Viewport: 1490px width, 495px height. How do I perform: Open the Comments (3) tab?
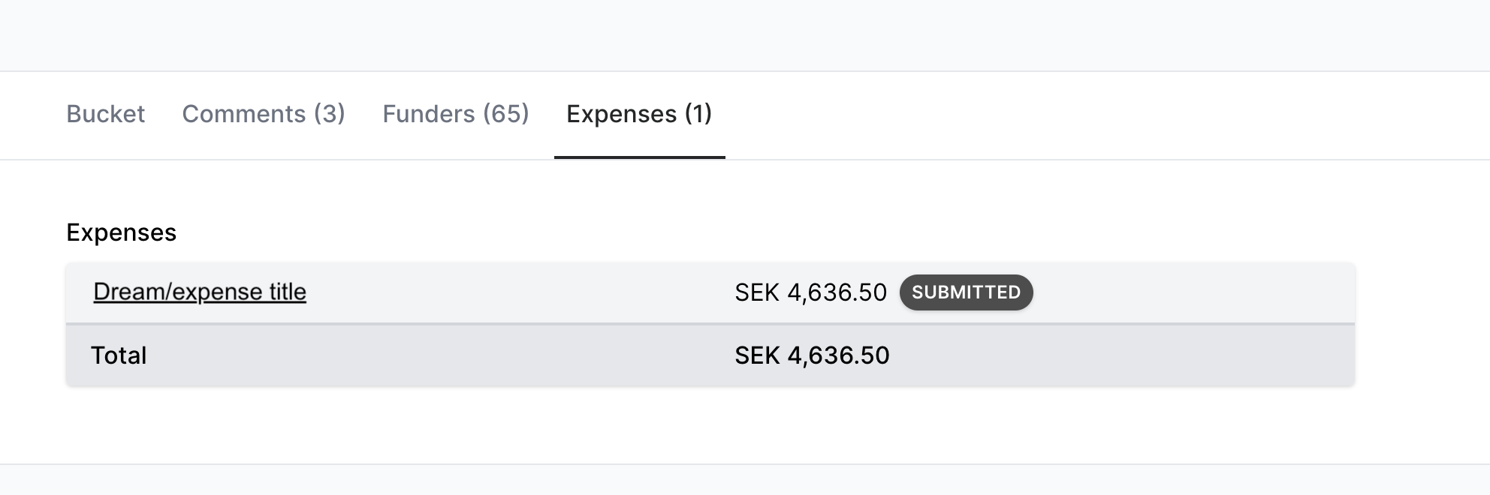click(264, 114)
